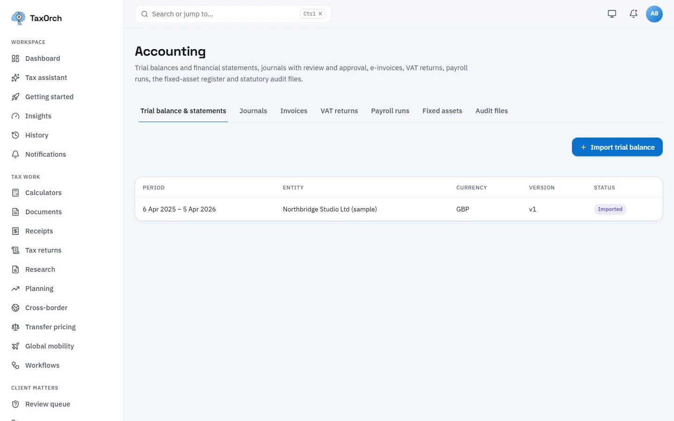Viewport: 674px width, 421px height.
Task: Switch to the Invoices tab
Action: (x=294, y=111)
